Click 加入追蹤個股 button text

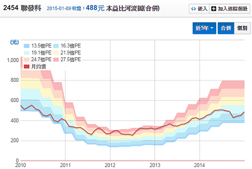click(x=233, y=9)
